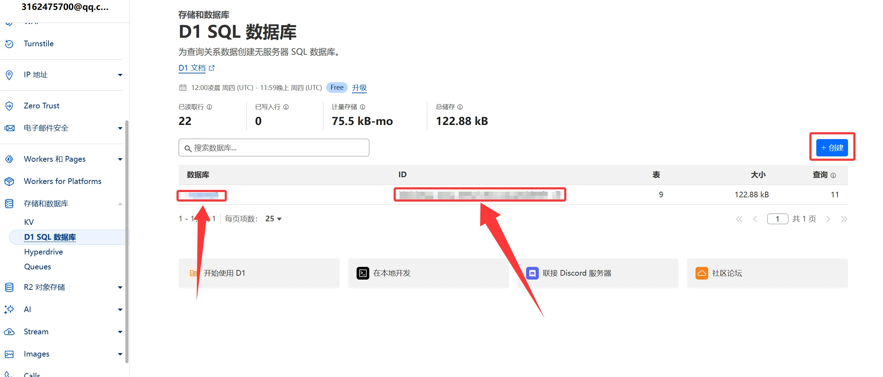Click the info icon beside 查询 column
The image size is (883, 377).
833,175
